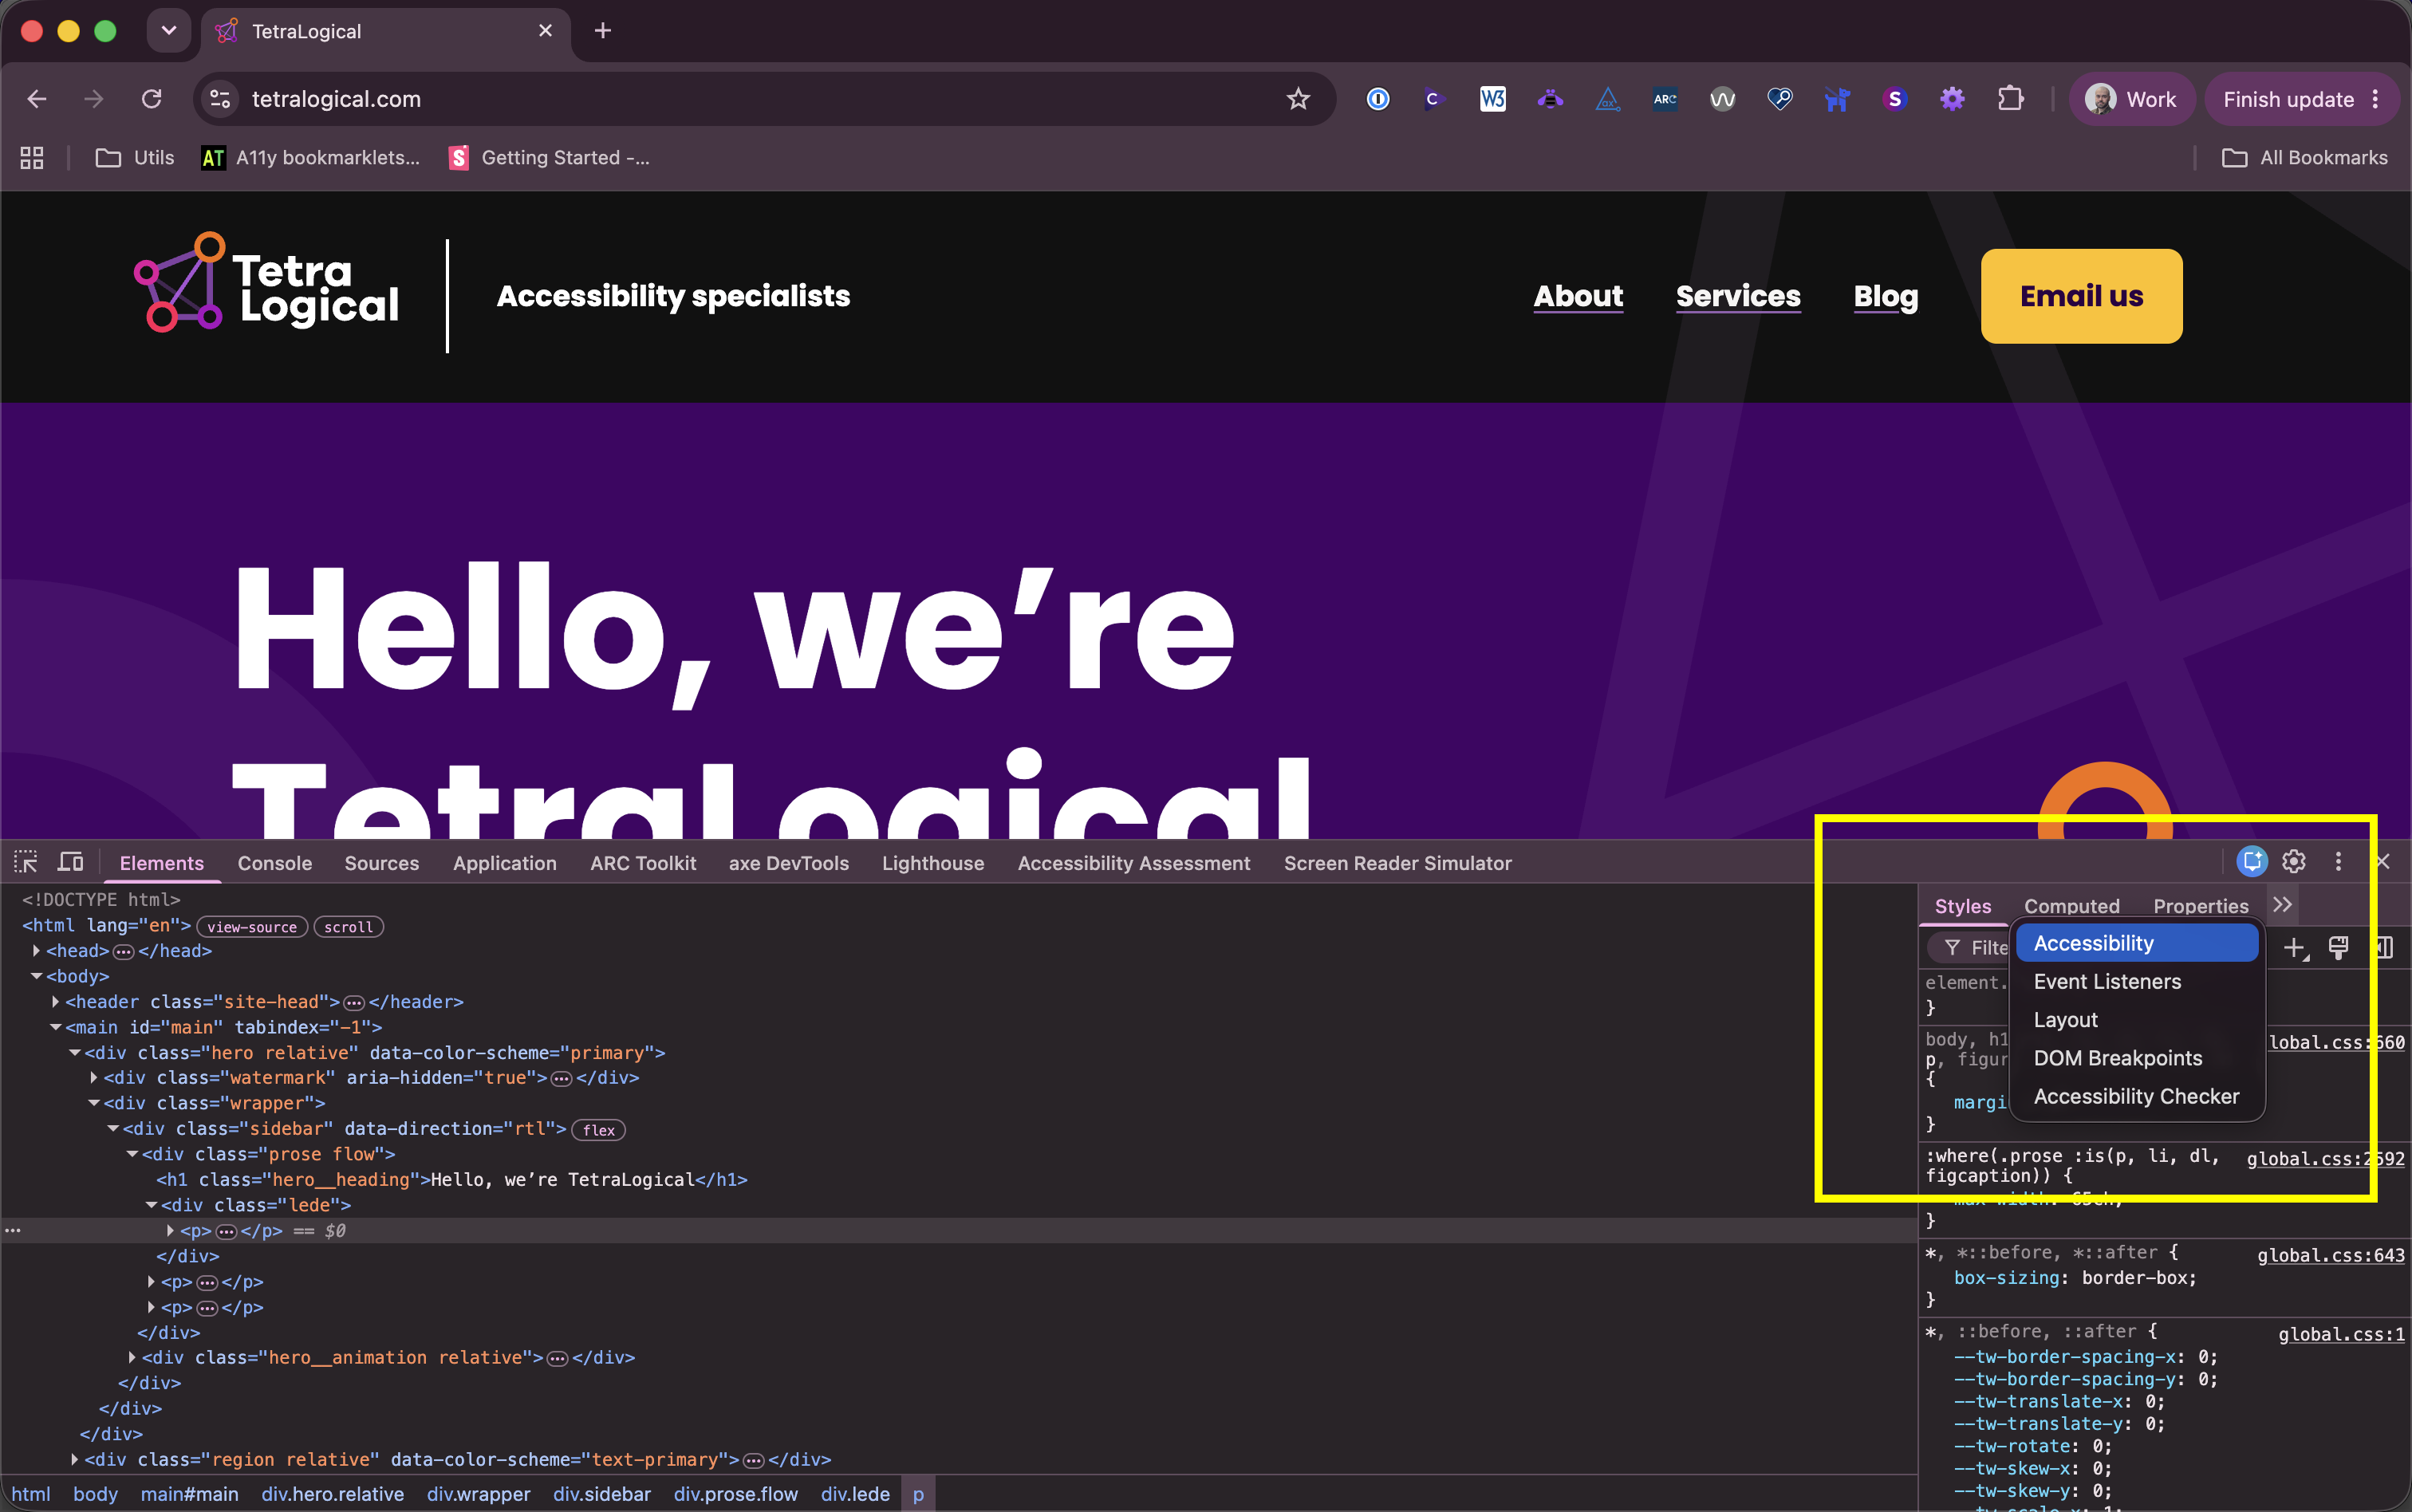Open a new browser tab

coord(603,31)
